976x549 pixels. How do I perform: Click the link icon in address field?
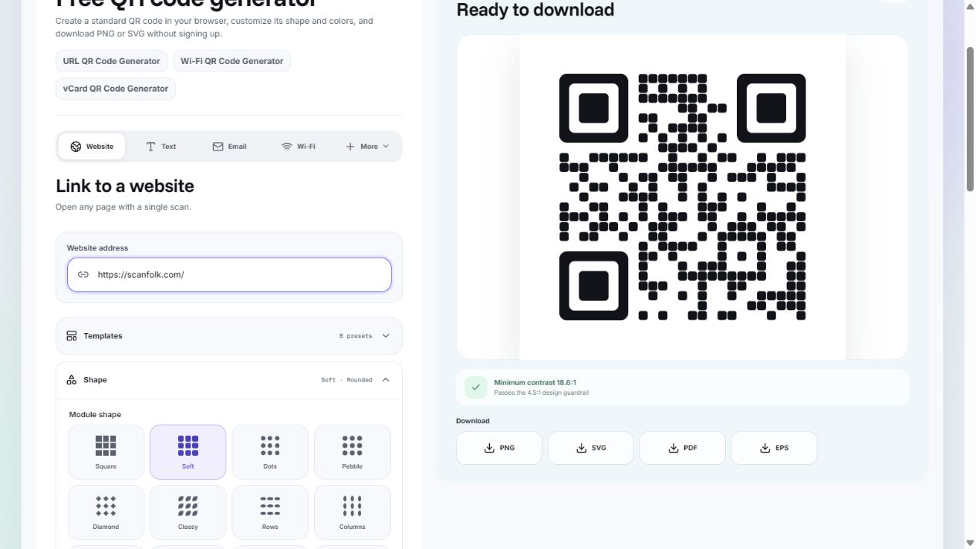coord(83,274)
